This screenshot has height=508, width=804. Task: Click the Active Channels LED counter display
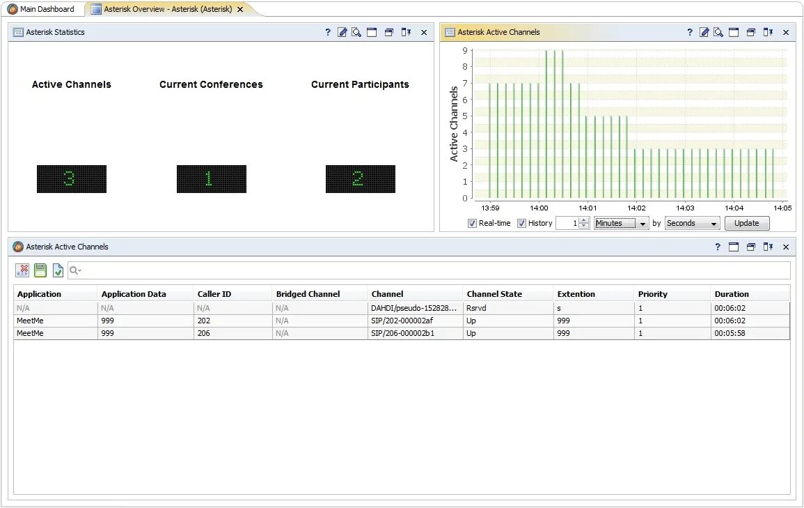(x=72, y=179)
